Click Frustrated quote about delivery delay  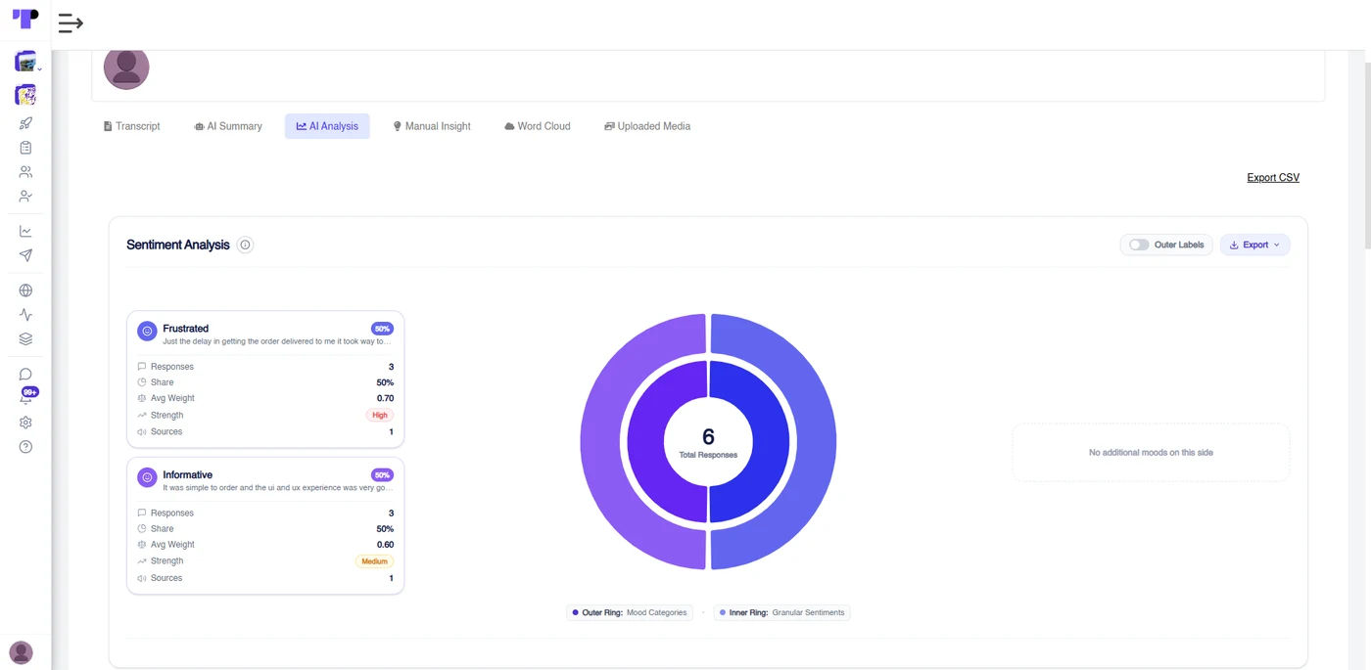click(277, 341)
